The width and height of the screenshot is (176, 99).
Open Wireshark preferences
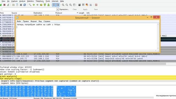pos(91,5)
